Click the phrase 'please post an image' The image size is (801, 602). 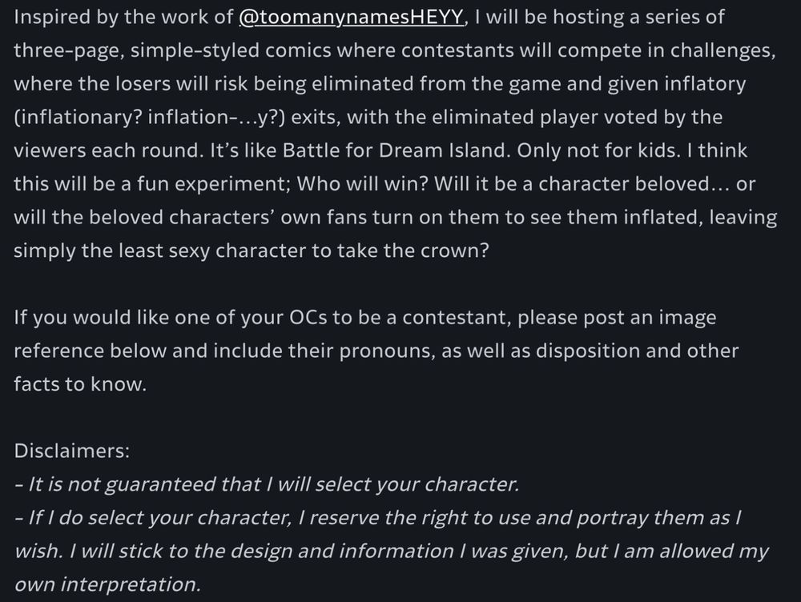click(617, 318)
